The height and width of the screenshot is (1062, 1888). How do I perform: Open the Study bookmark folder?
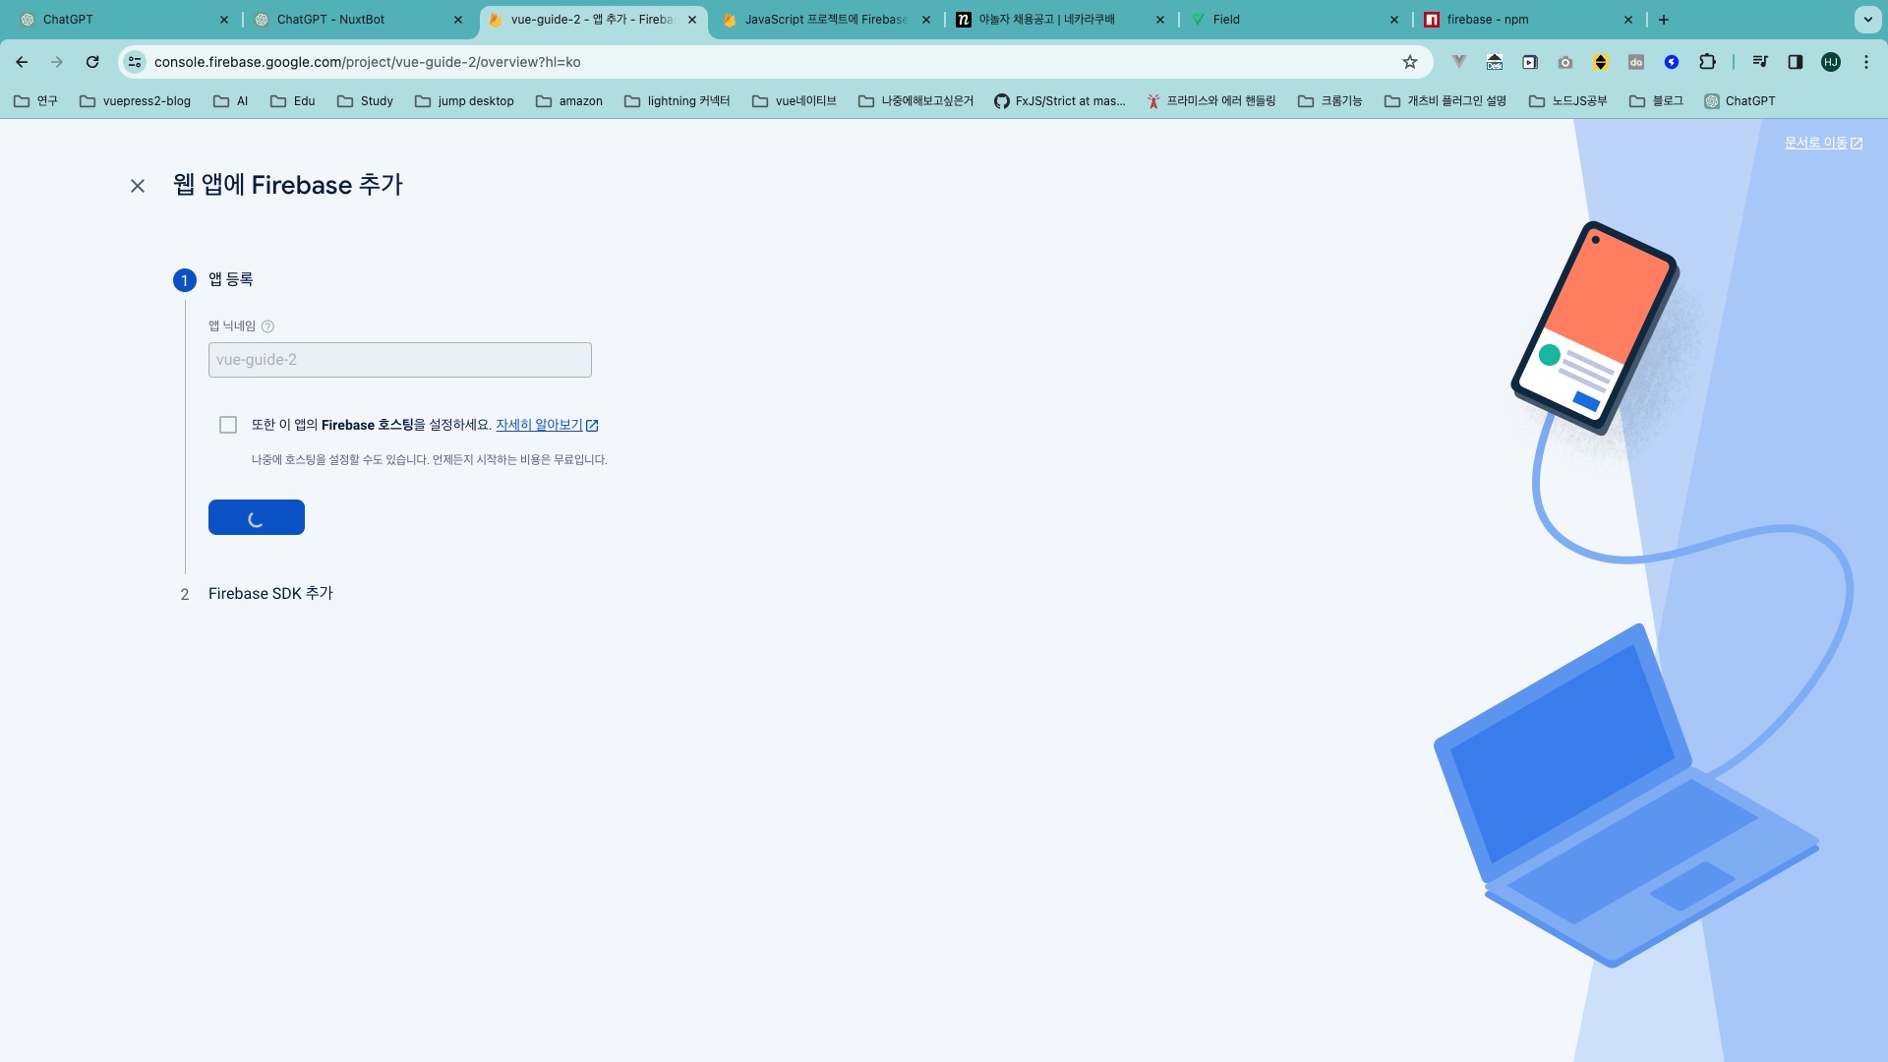coord(365,101)
